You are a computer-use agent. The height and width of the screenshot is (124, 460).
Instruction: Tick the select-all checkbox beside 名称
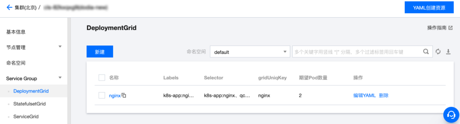pyautogui.click(x=102, y=78)
